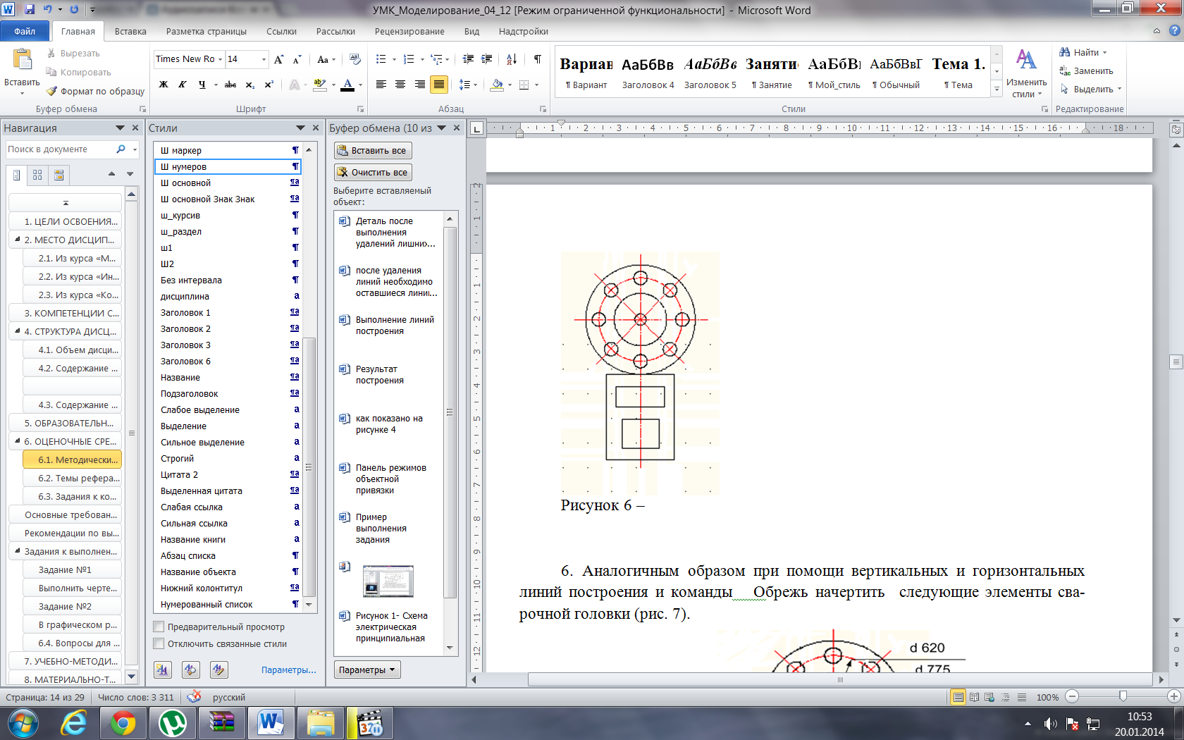Justify paragraph text alignment
The image size is (1184, 740).
[x=439, y=85]
